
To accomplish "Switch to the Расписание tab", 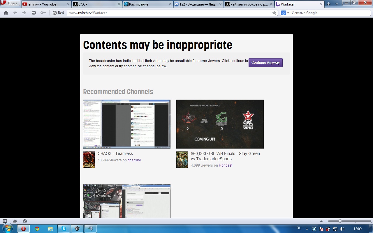I will [148, 4].
